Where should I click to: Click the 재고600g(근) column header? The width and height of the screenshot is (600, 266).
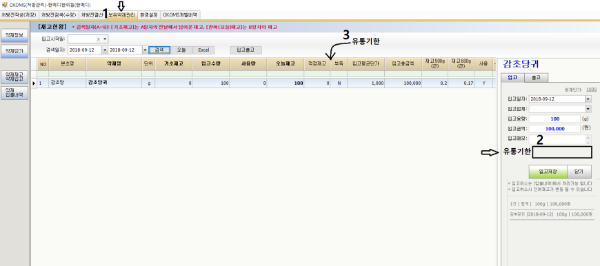461,64
